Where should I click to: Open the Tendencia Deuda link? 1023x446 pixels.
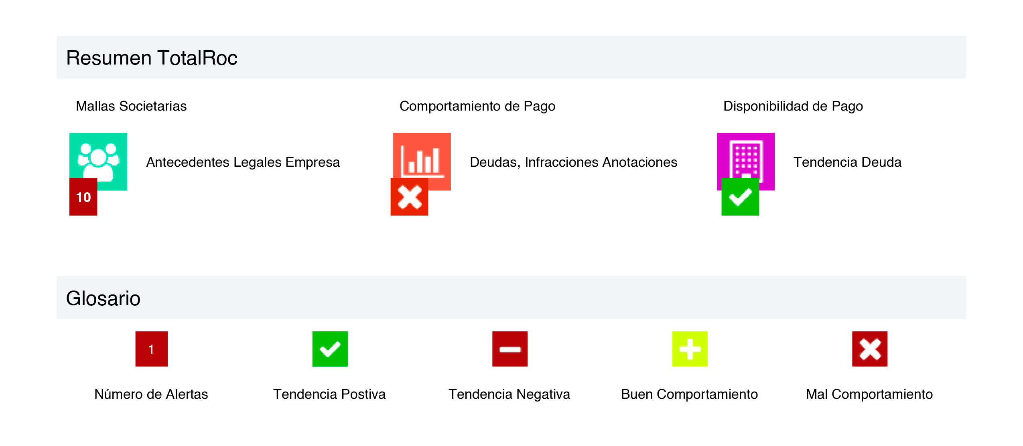(847, 162)
